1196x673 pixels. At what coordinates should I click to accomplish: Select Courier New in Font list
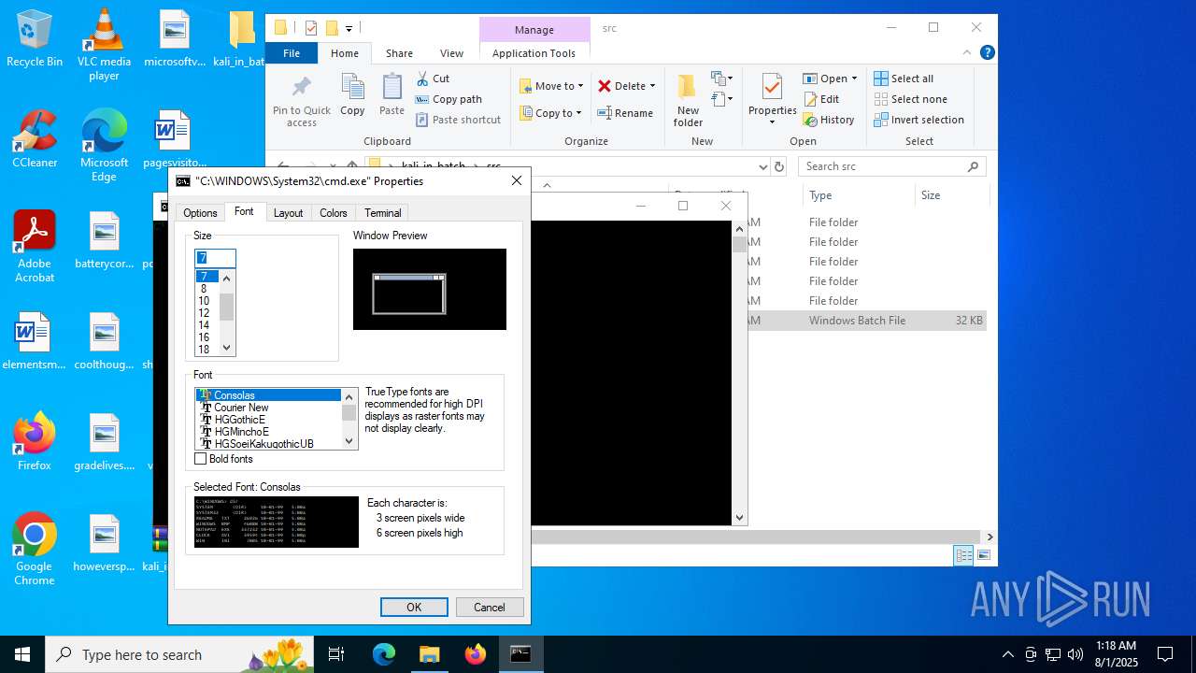point(268,408)
